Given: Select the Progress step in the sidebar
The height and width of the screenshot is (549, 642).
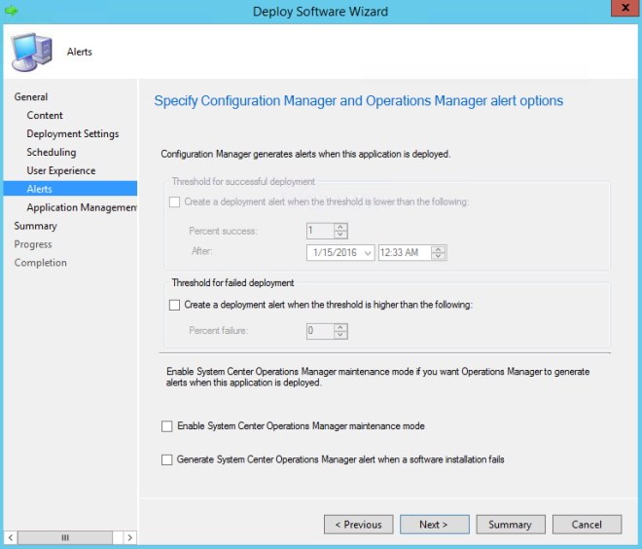Looking at the screenshot, I should [33, 244].
